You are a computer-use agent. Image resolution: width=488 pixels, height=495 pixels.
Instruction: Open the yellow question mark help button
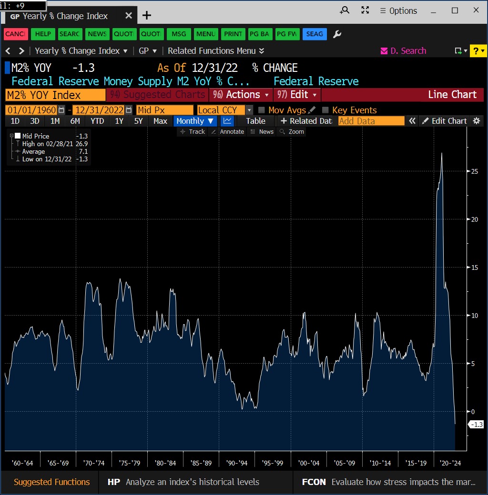pyautogui.click(x=478, y=51)
